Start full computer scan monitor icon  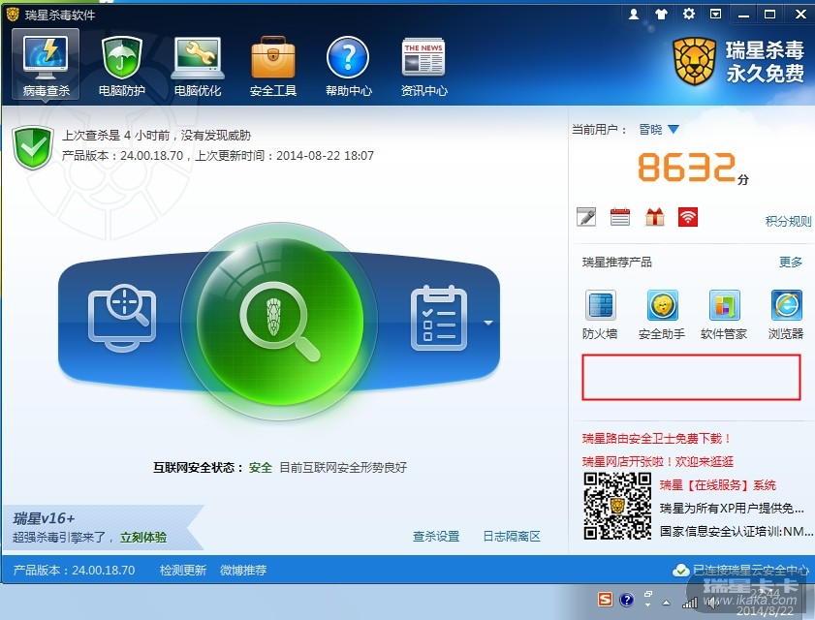122,318
